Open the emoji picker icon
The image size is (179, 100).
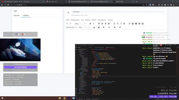coord(103,27)
